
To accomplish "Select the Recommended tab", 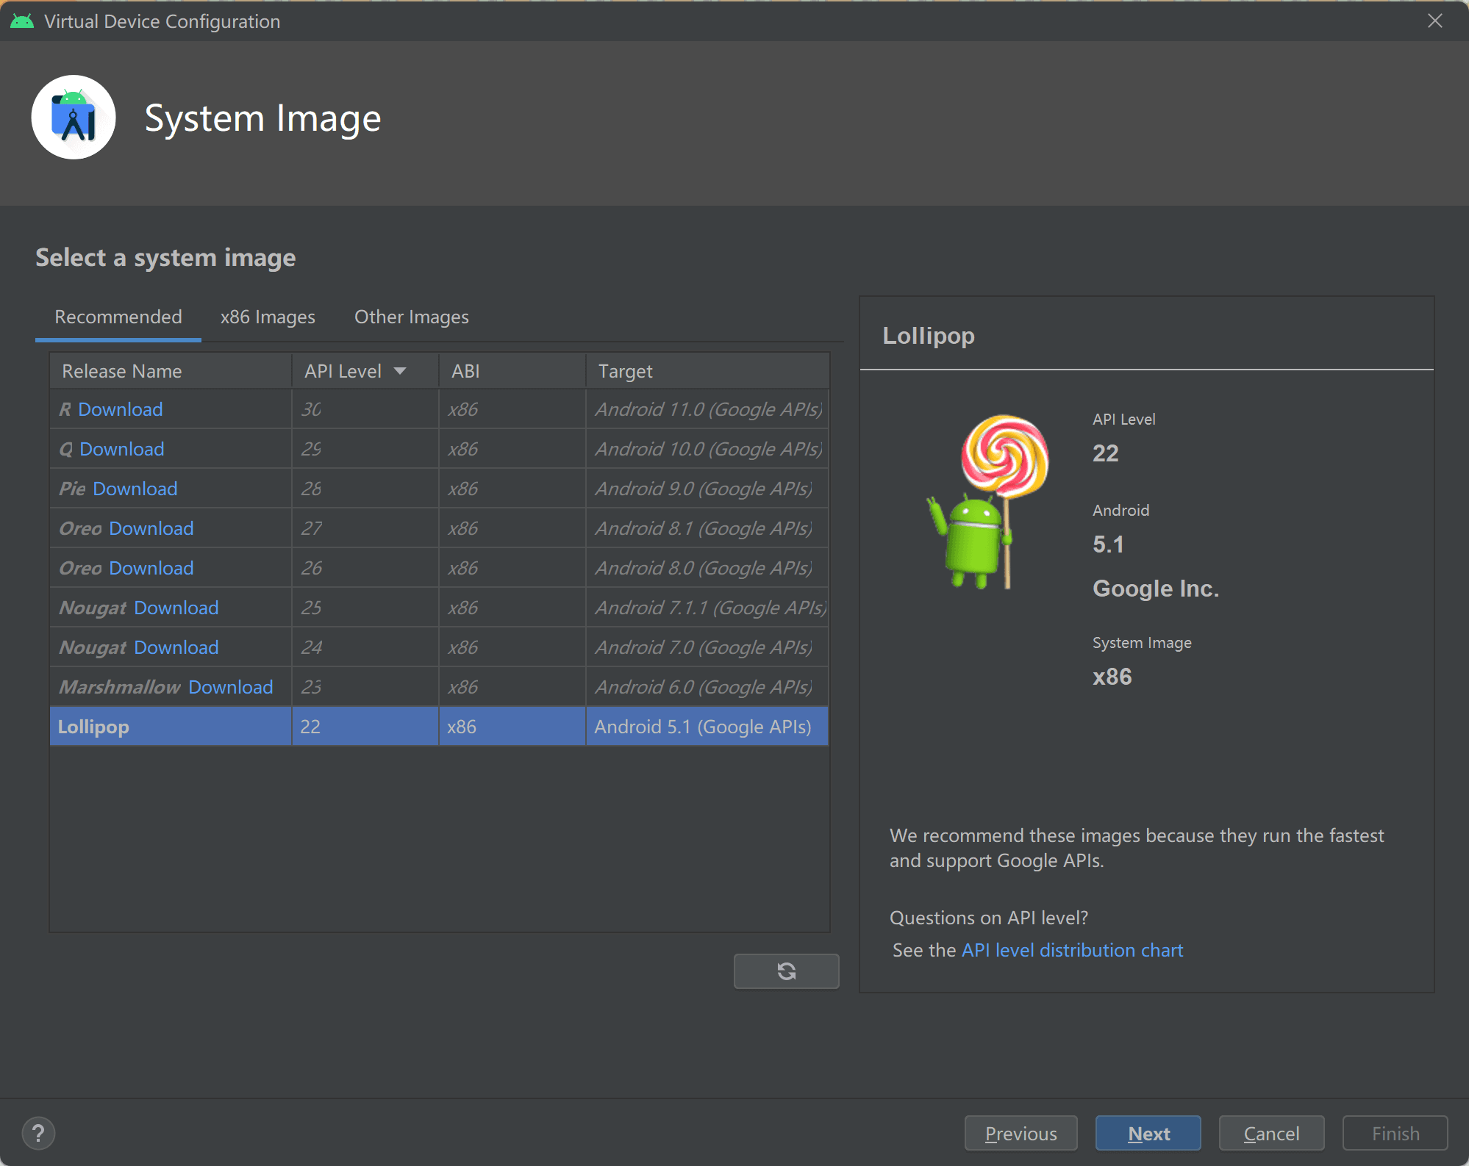I will coord(118,317).
